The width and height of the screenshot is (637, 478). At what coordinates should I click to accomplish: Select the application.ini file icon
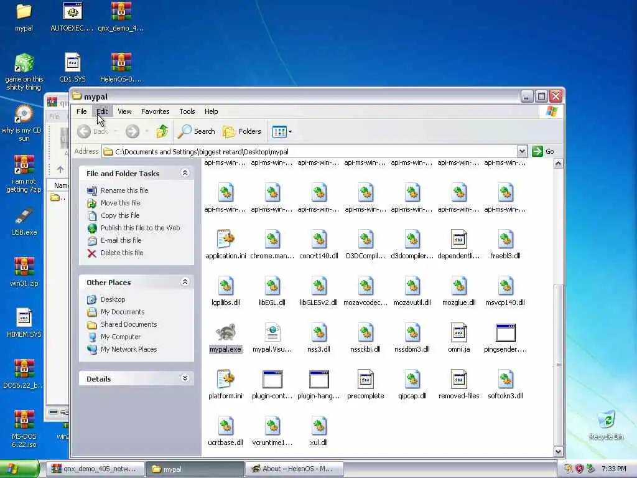click(x=225, y=240)
